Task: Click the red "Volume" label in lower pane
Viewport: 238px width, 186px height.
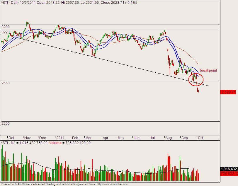Action: [55, 143]
